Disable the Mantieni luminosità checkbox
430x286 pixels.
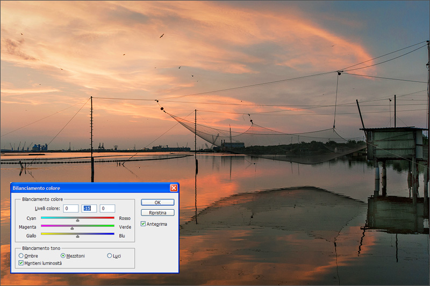[x=21, y=263]
